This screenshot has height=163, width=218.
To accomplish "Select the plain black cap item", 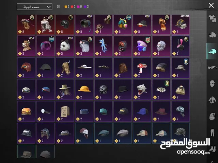I will click(x=46, y=68).
